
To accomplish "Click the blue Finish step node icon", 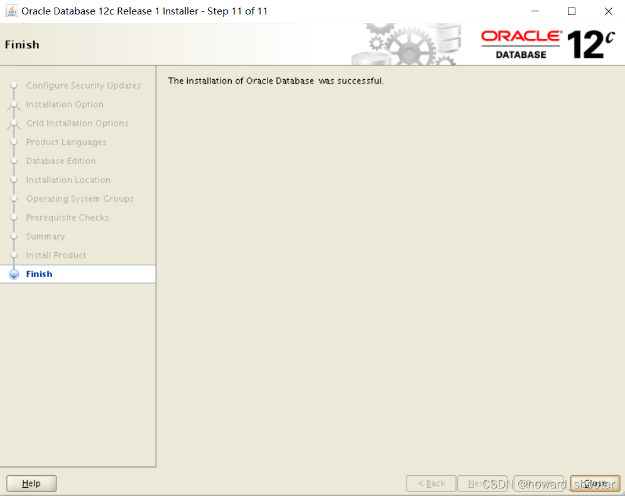I will pos(13,273).
